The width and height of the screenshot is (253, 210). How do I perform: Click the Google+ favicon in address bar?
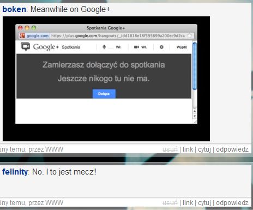22,35
